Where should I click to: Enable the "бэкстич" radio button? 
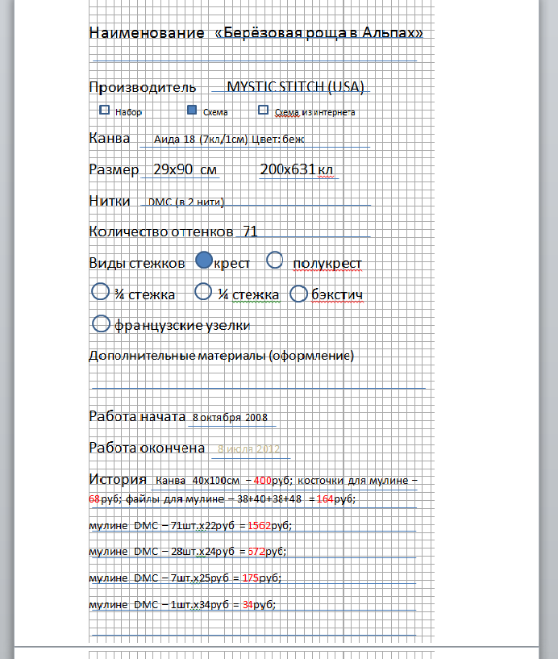click(x=298, y=293)
